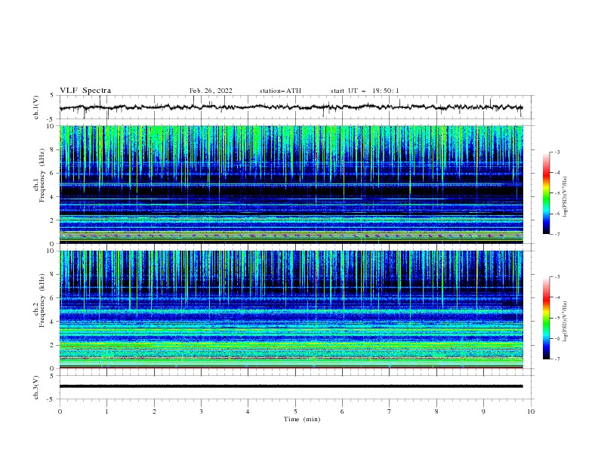This screenshot has height=462, width=598.
Task: Click the "Time (min)" axis label
Action: (x=302, y=419)
